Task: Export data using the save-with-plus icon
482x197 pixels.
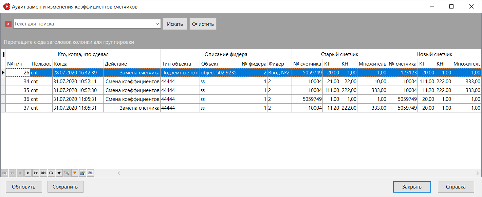Action: click(x=82, y=173)
